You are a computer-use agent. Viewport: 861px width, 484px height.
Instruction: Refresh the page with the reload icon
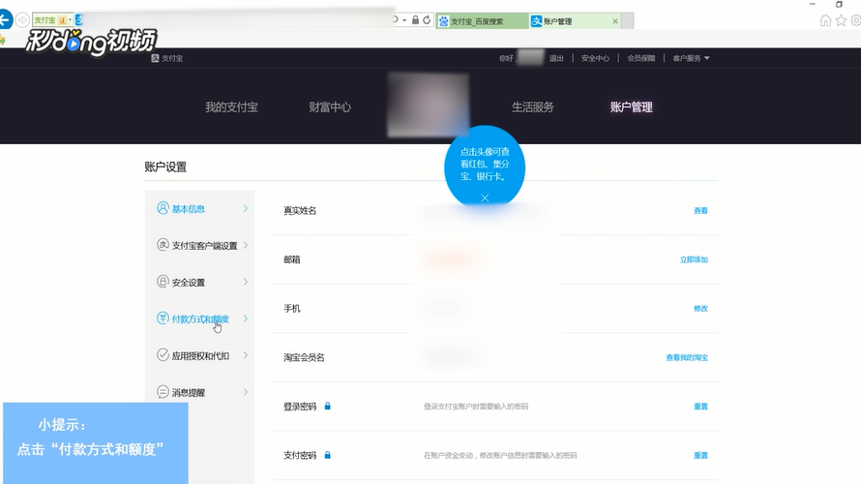click(427, 20)
